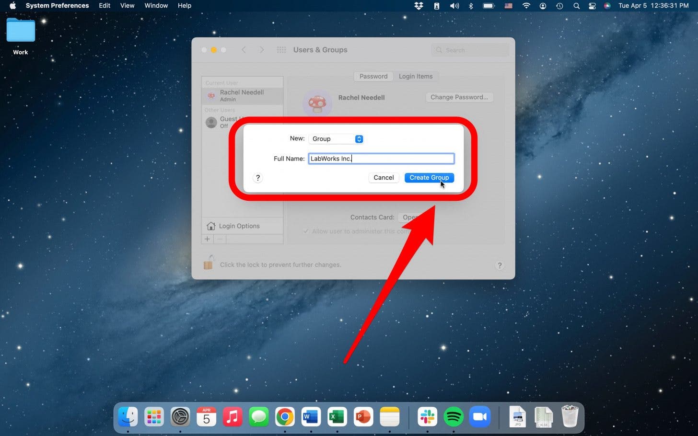Open Google Chrome from the Dock
The image size is (698, 436).
point(285,417)
